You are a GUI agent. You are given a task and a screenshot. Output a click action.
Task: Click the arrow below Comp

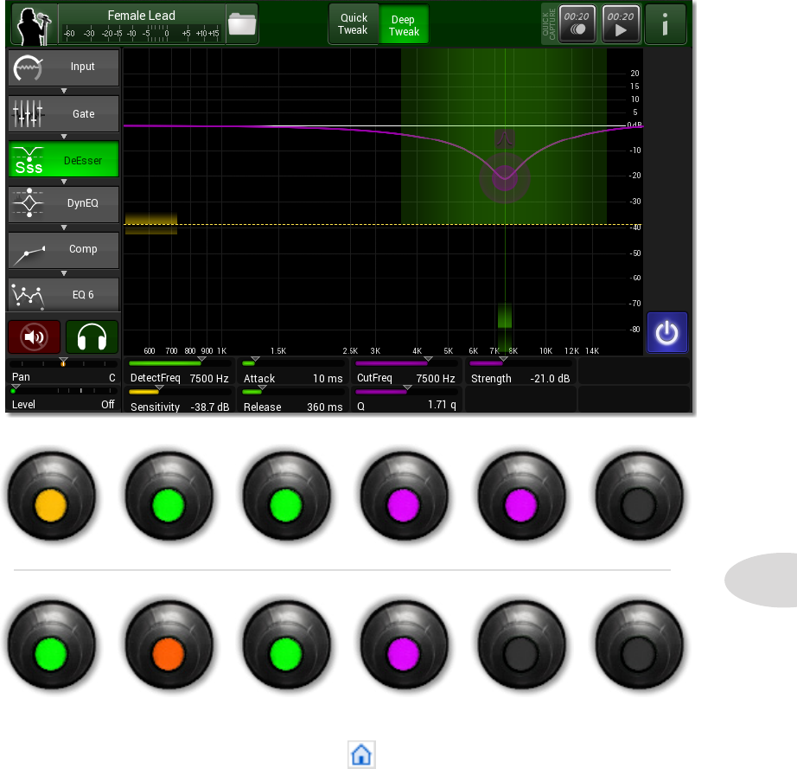click(64, 273)
